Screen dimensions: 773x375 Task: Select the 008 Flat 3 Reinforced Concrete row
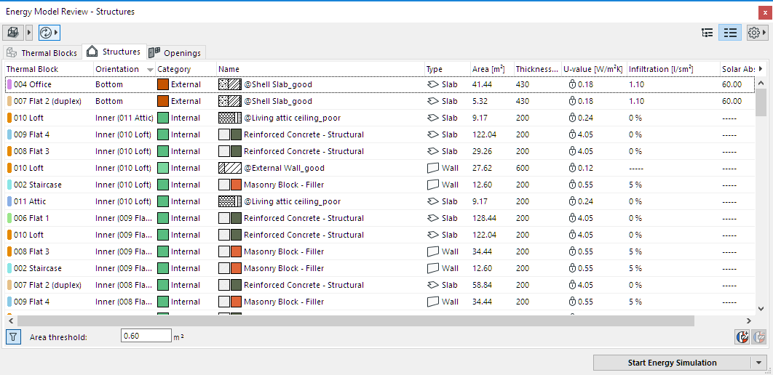click(380, 152)
